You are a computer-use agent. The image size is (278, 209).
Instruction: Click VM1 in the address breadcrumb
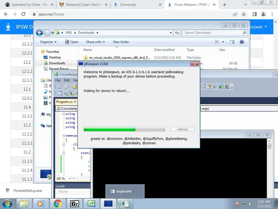click(x=68, y=33)
